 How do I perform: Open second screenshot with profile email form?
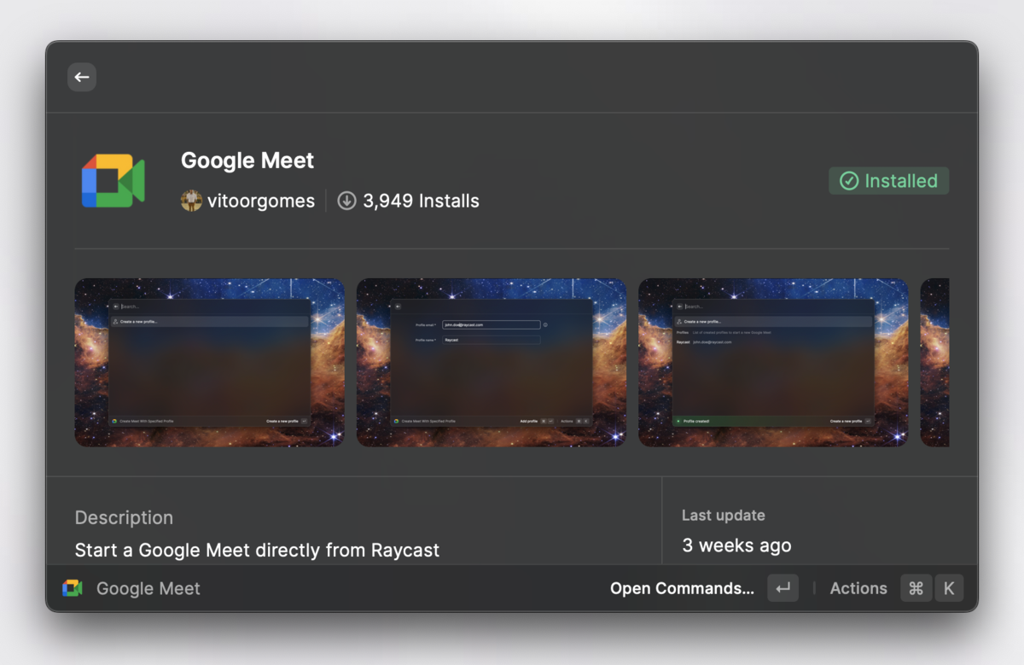pos(492,362)
